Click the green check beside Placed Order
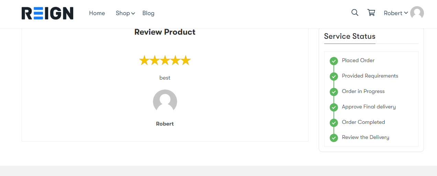This screenshot has height=176, width=437. pyautogui.click(x=334, y=61)
